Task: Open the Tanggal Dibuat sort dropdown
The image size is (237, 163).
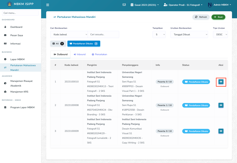Action: (189, 34)
